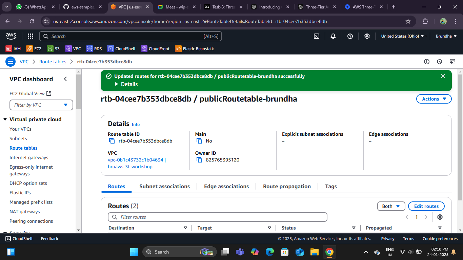Open Chrome tab search dropdown
Image resolution: width=463 pixels, height=260 pixels.
[x=7, y=7]
